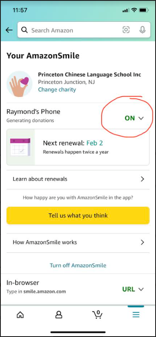Tap the renewal calendar icon

[20, 147]
